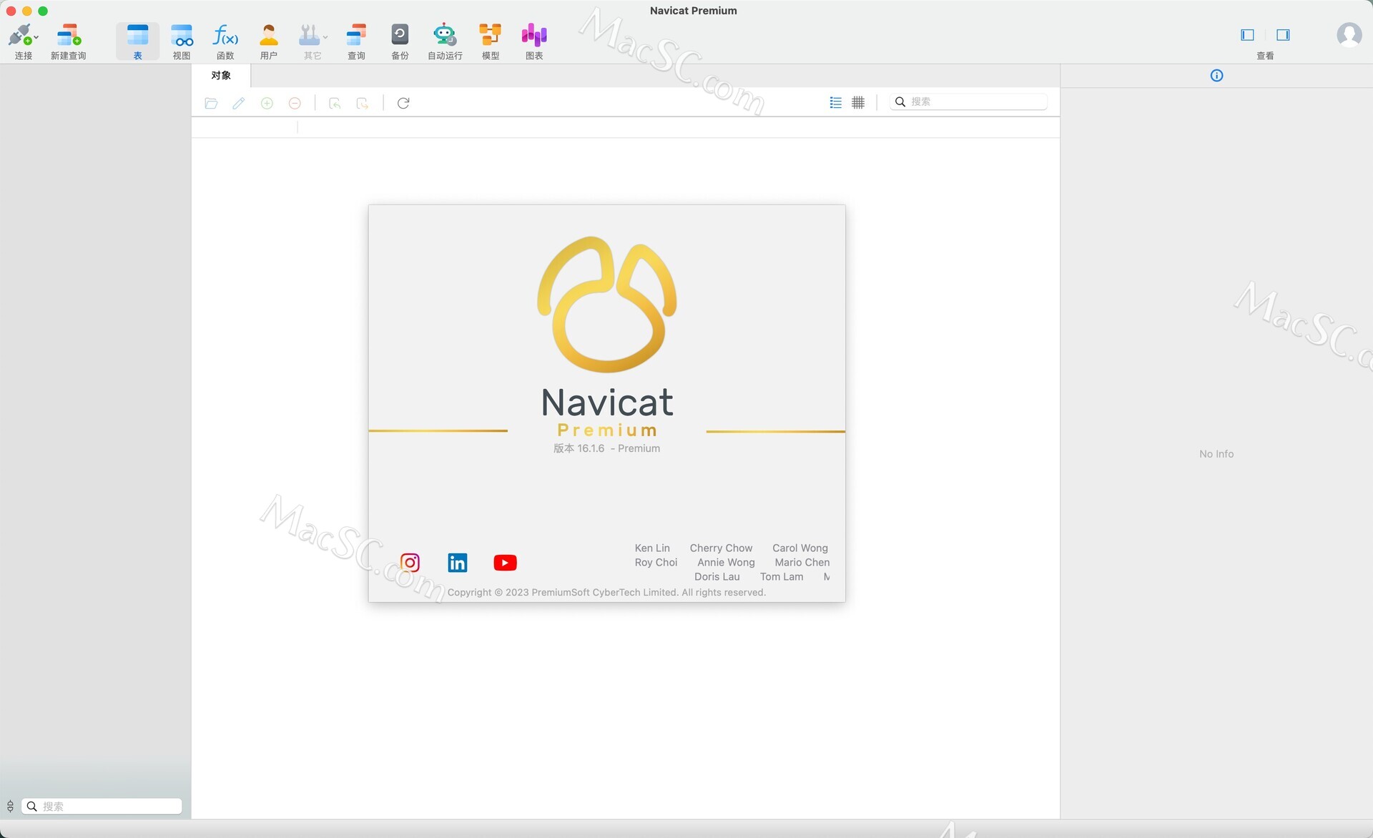Open the LinkedIn link in About dialog
This screenshot has width=1373, height=838.
click(x=458, y=563)
